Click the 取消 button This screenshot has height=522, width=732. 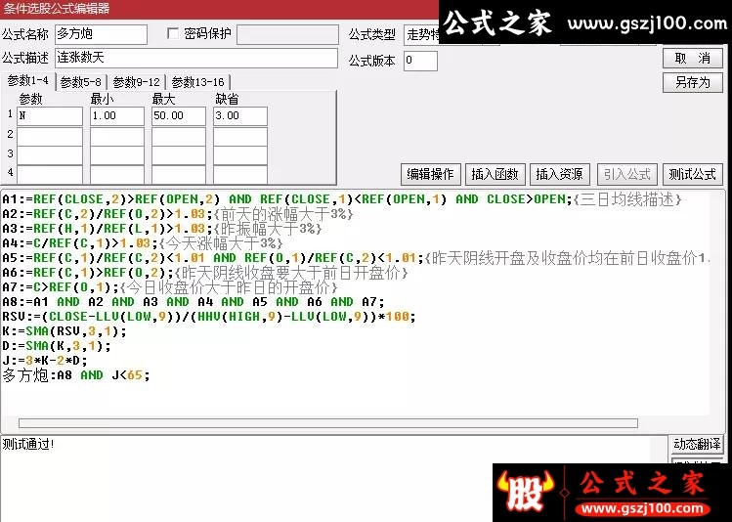693,59
